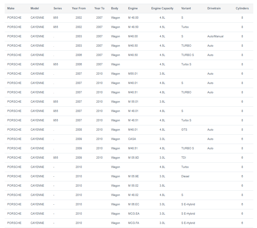Click the Make column header

point(11,8)
